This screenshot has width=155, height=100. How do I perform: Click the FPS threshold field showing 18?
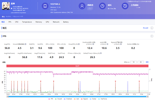[134, 62]
